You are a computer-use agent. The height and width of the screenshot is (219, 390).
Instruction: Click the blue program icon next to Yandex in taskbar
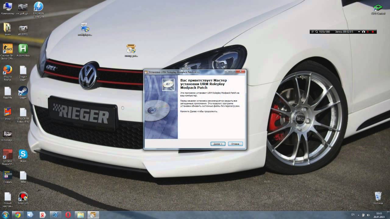coord(55,215)
